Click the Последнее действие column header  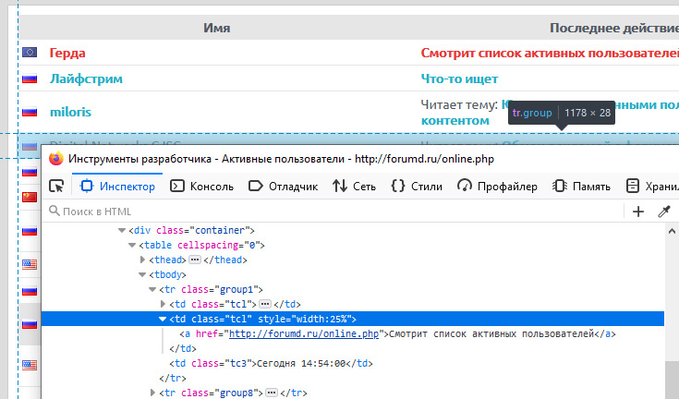[614, 28]
